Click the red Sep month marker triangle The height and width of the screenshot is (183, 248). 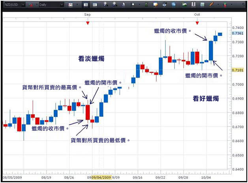(88, 23)
